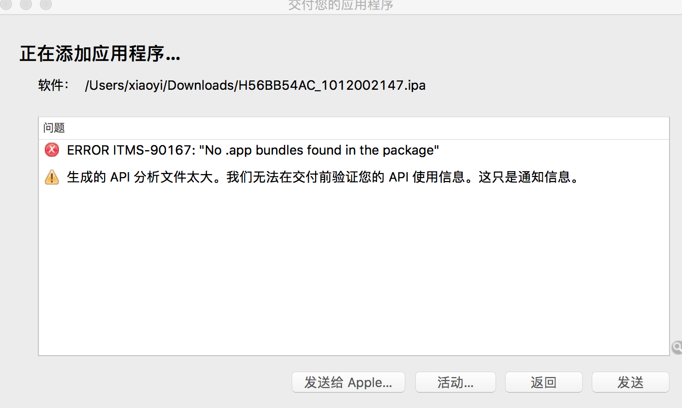The width and height of the screenshot is (682, 408).
Task: Click the 软件 label
Action: (x=54, y=85)
